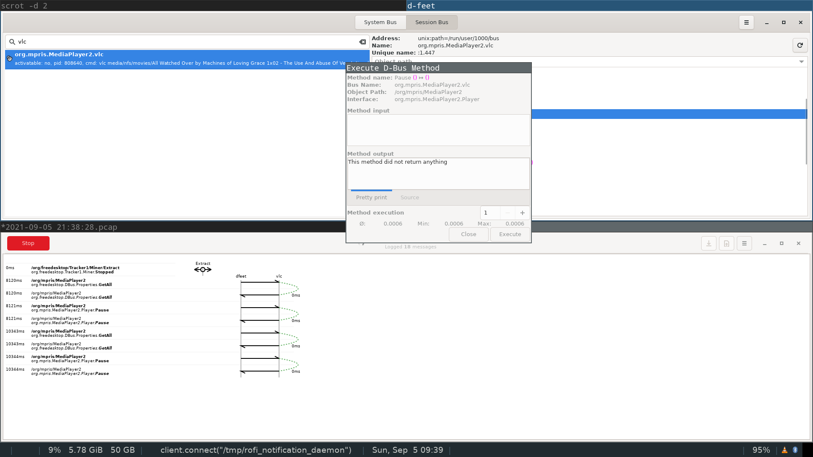
Task: Click the 5.78 GiB memory status entry
Action: (86, 450)
